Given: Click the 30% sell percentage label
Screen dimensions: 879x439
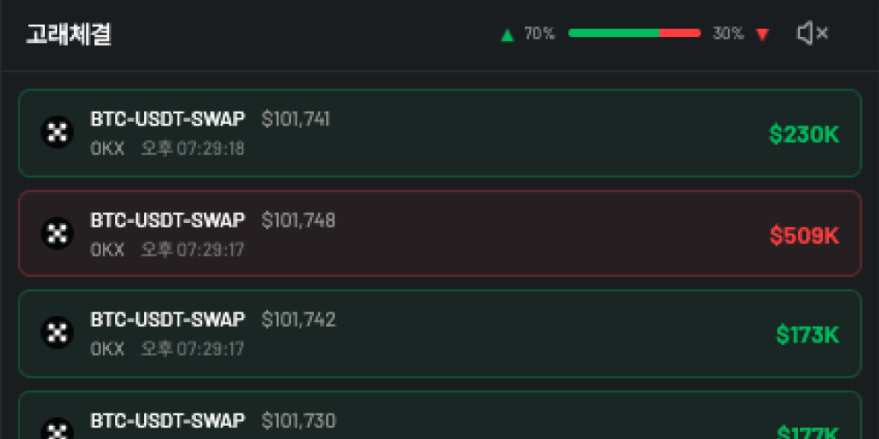Looking at the screenshot, I should 728,34.
